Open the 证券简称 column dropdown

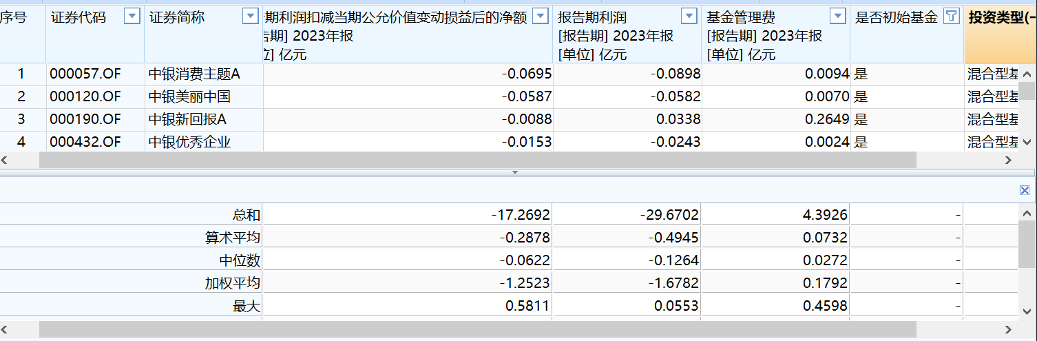pos(251,17)
